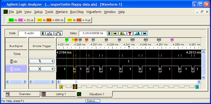Click the rdata signal expand arrows icon
Image resolution: width=211 pixels, height=104 pixels.
click(x=12, y=69)
